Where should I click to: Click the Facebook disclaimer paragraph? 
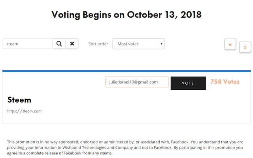point(125,147)
